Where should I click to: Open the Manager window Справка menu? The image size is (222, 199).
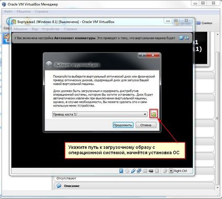[x=41, y=11]
